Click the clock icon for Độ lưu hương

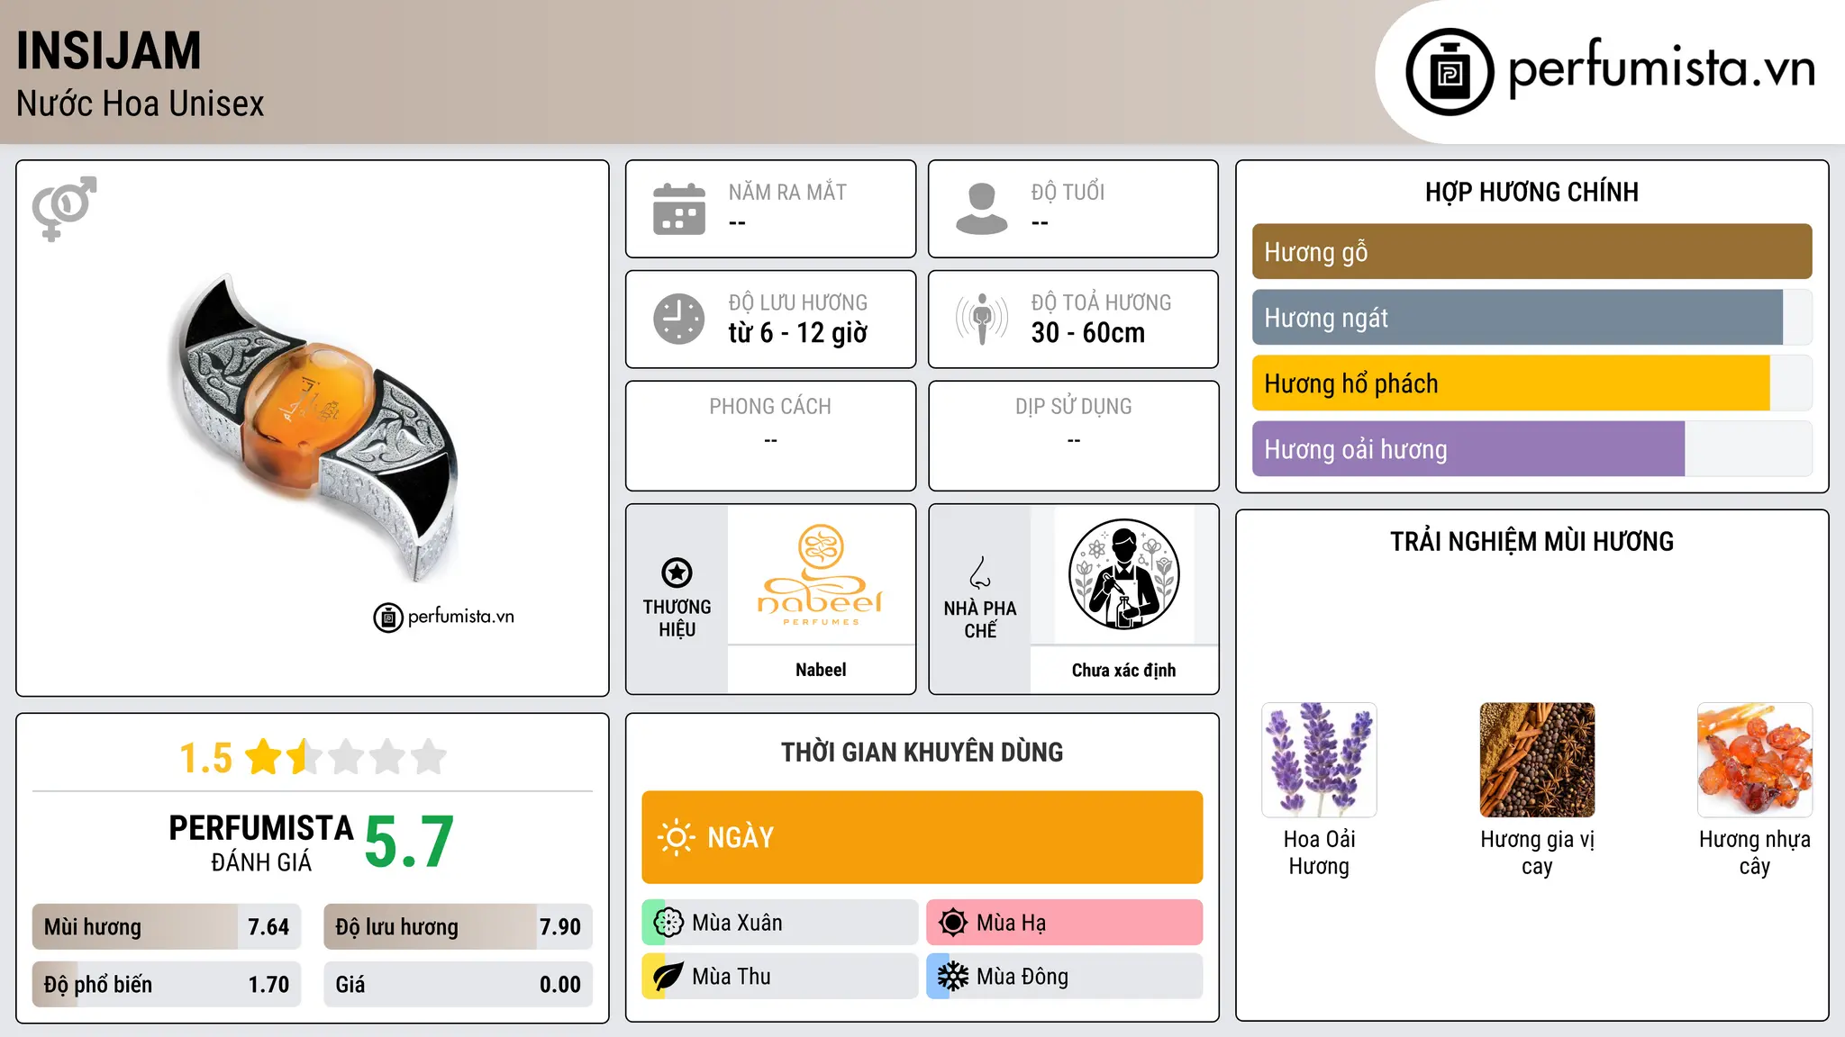tap(679, 319)
